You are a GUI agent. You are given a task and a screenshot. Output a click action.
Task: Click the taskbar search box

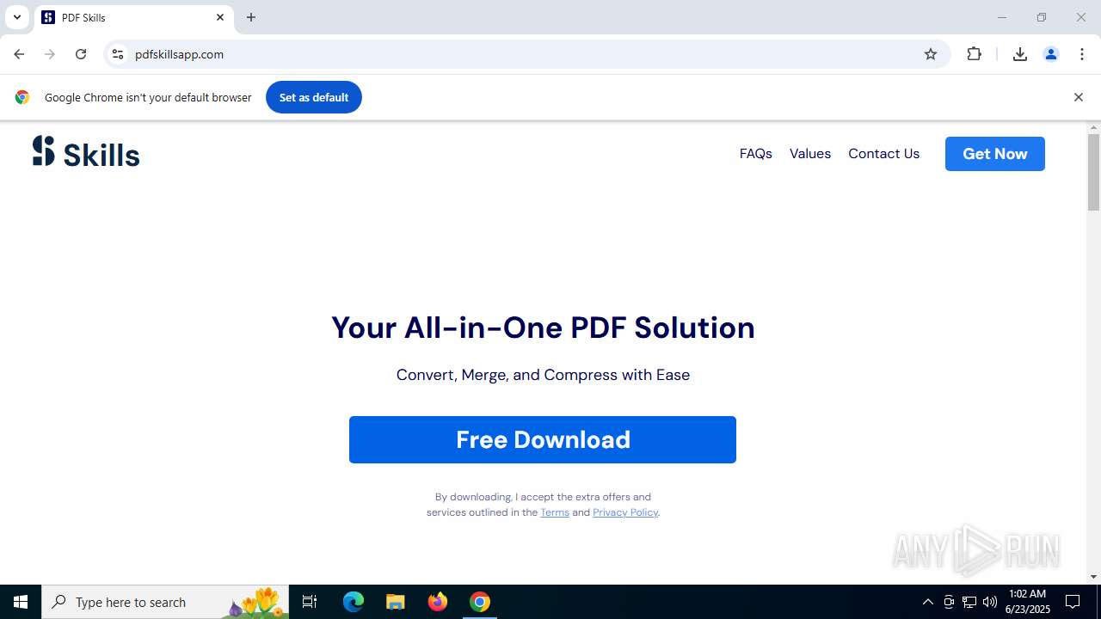(165, 602)
